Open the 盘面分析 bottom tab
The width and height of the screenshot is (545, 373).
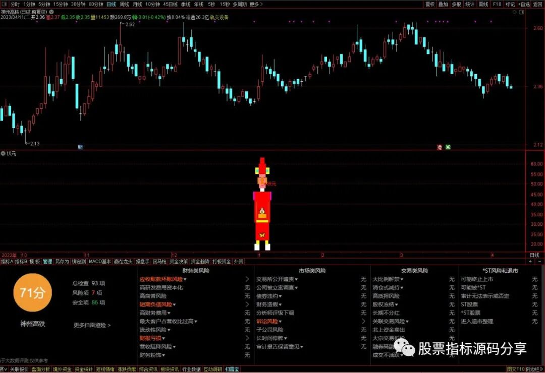click(41, 369)
